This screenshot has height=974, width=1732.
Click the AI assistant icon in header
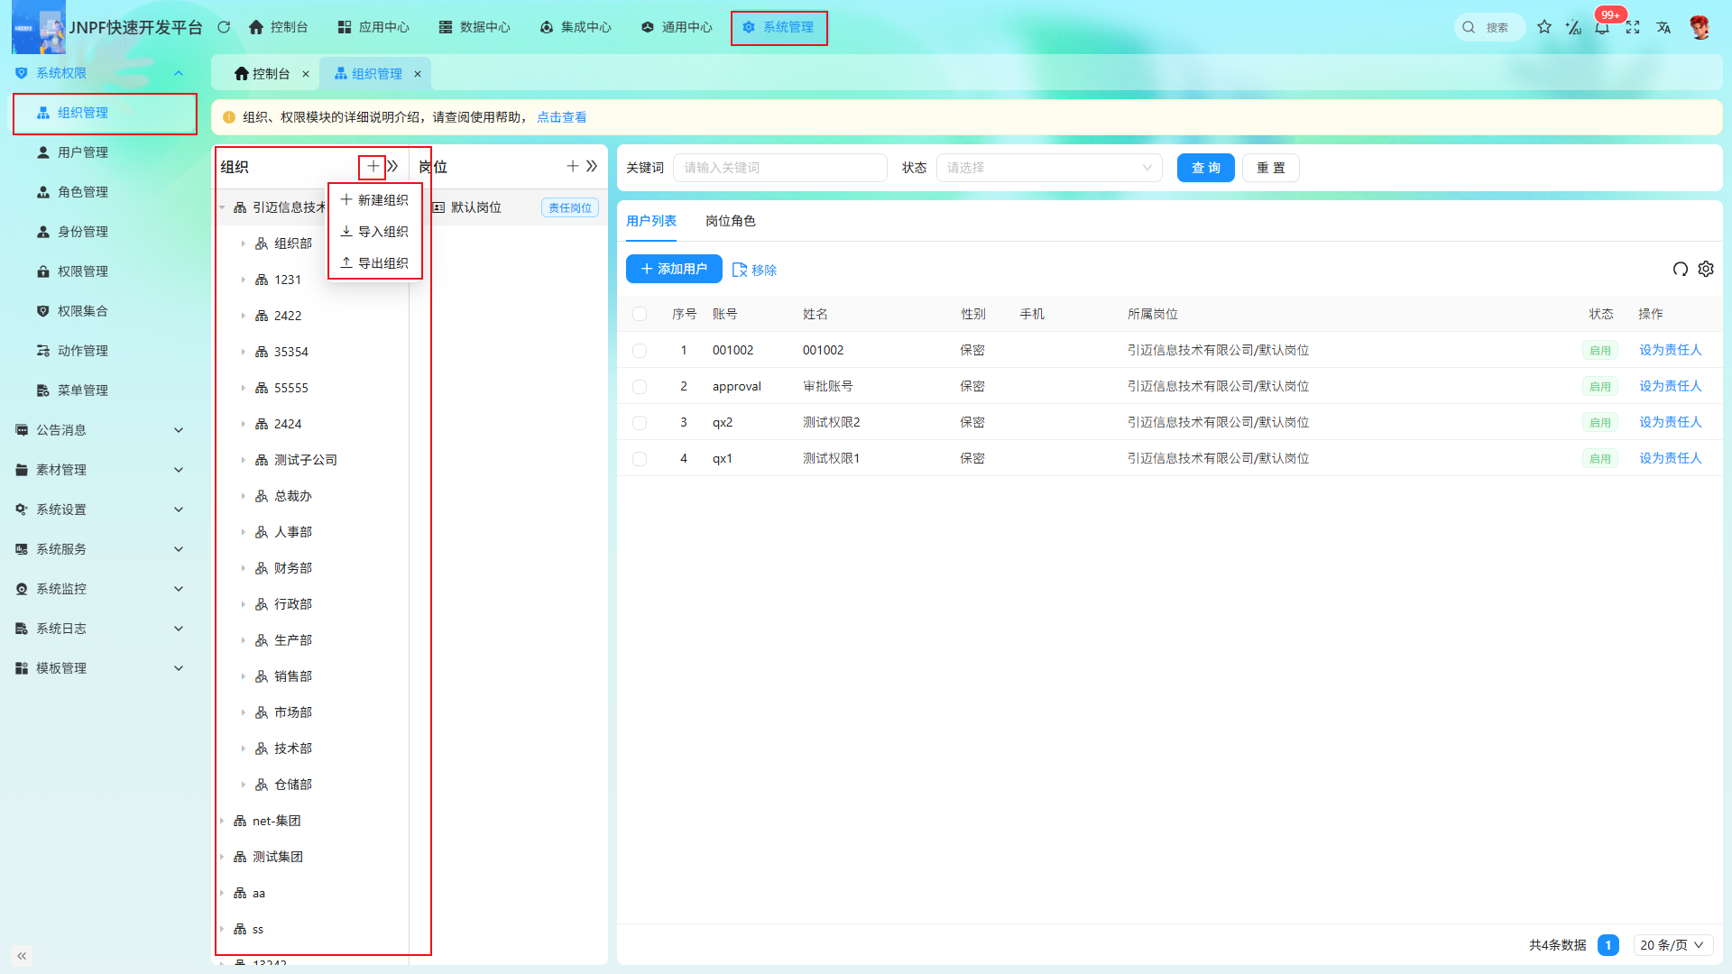(1573, 27)
